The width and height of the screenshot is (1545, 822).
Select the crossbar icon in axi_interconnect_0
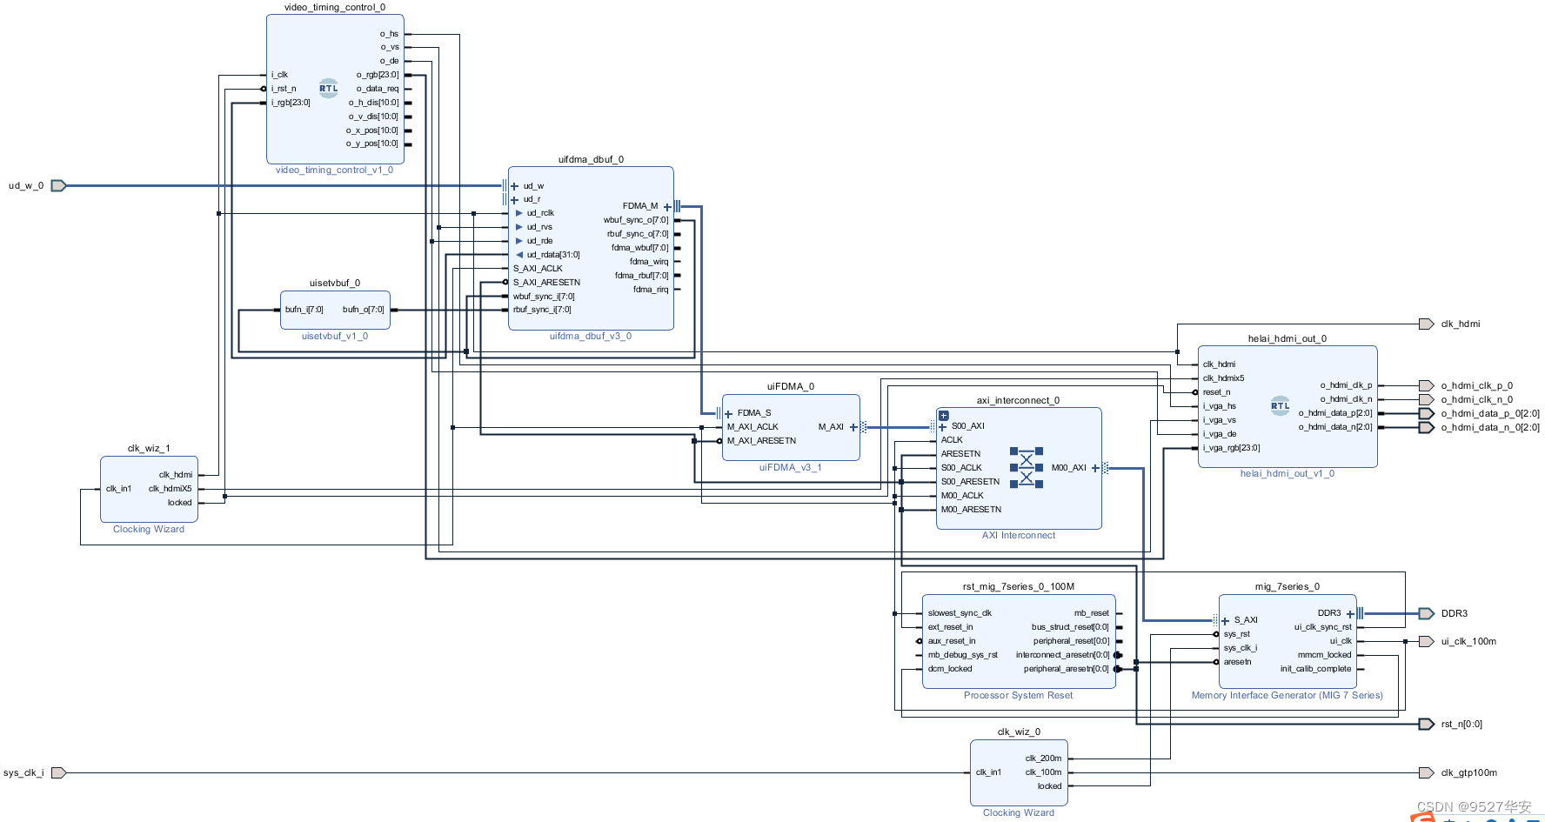1027,468
